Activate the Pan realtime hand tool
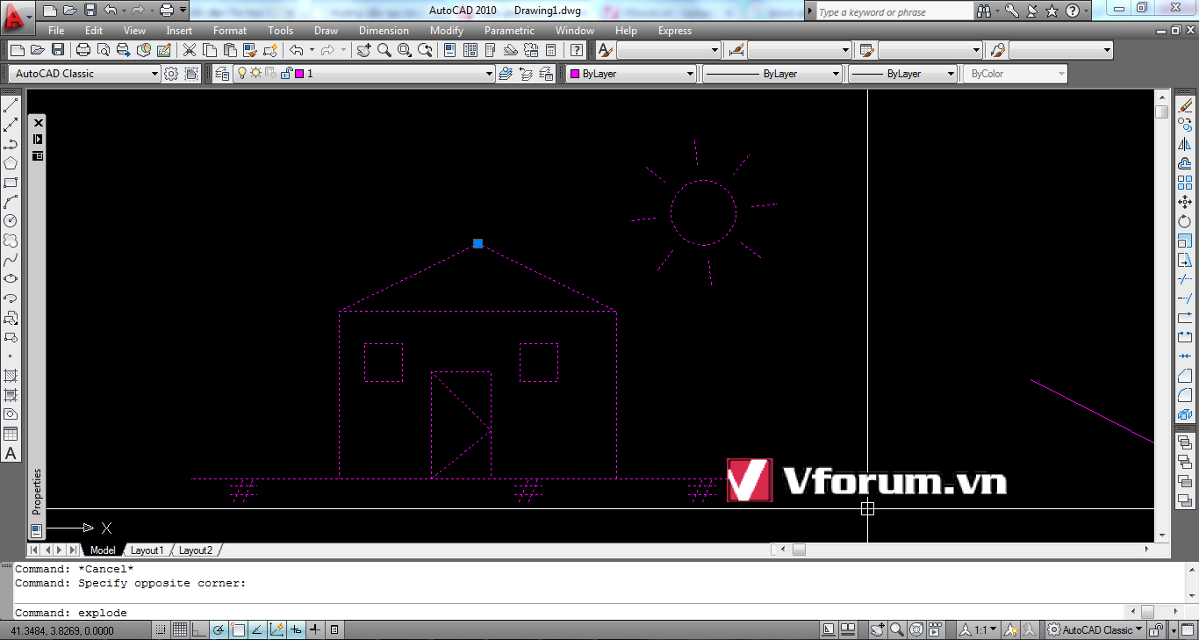The height and width of the screenshot is (640, 1199). 364,50
